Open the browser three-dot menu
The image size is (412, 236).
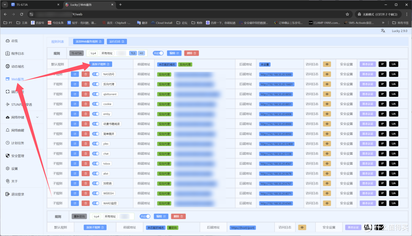click(407, 14)
